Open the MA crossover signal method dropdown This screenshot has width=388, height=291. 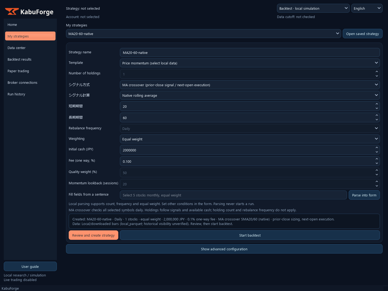(250, 85)
